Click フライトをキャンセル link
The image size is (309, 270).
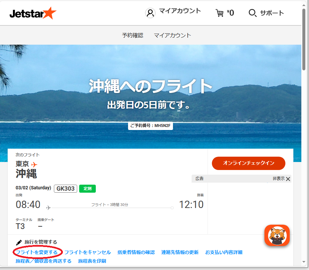coord(87,252)
